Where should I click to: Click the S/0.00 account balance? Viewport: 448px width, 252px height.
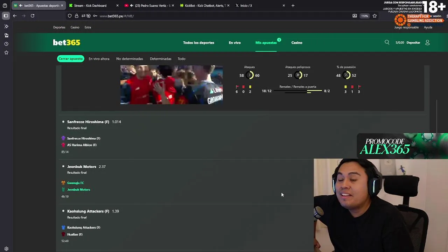tap(400, 43)
